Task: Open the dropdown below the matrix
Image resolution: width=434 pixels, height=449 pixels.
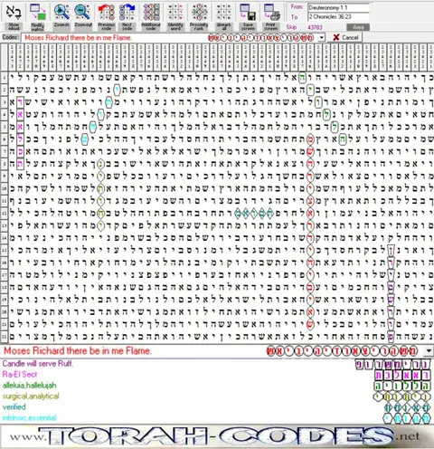Action: (429, 351)
